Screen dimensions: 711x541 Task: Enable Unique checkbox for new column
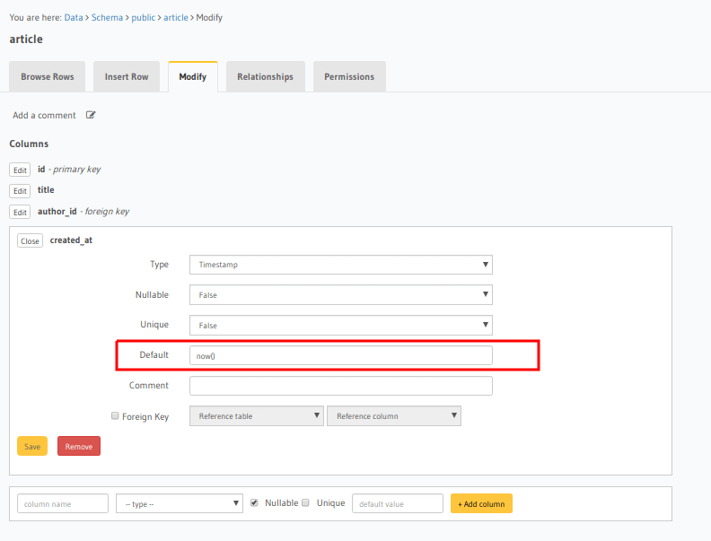[306, 502]
